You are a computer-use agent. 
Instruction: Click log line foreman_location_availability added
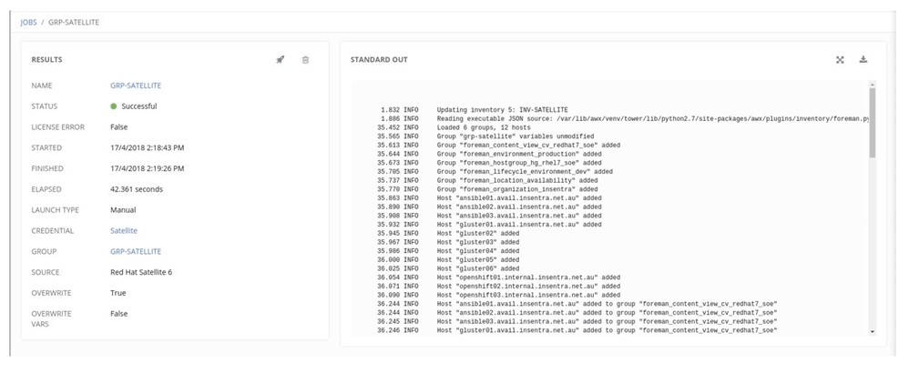click(x=517, y=181)
